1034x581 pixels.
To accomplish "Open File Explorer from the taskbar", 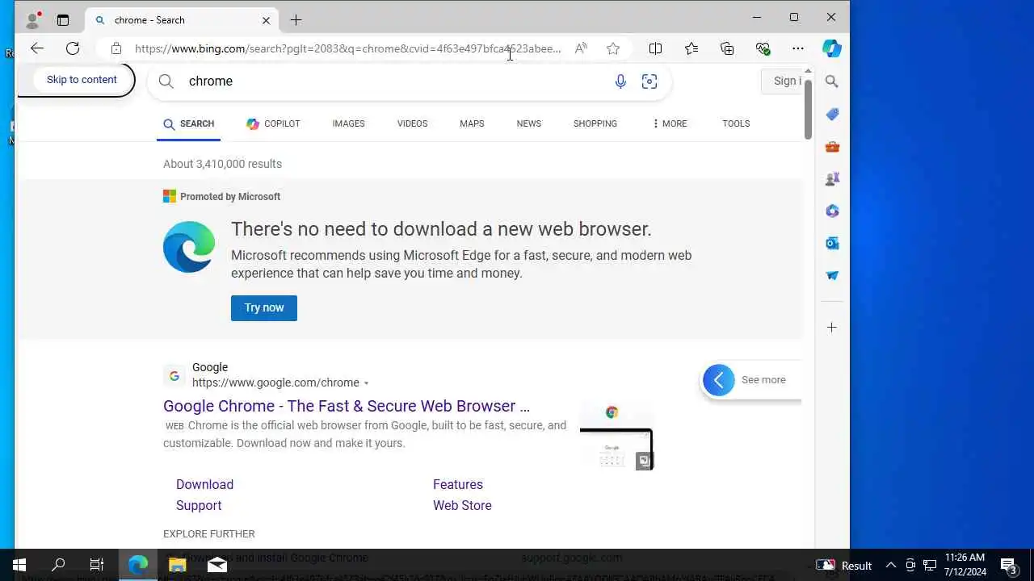I will (178, 565).
